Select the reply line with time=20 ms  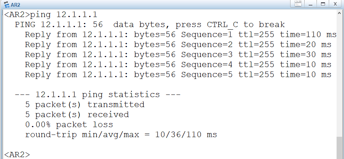tap(178, 45)
